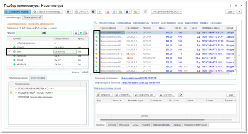Click the icon button right of Очистить

tap(181, 95)
